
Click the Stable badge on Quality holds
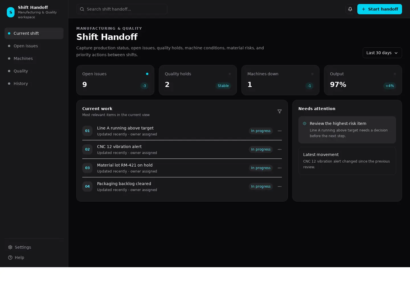[x=223, y=86]
